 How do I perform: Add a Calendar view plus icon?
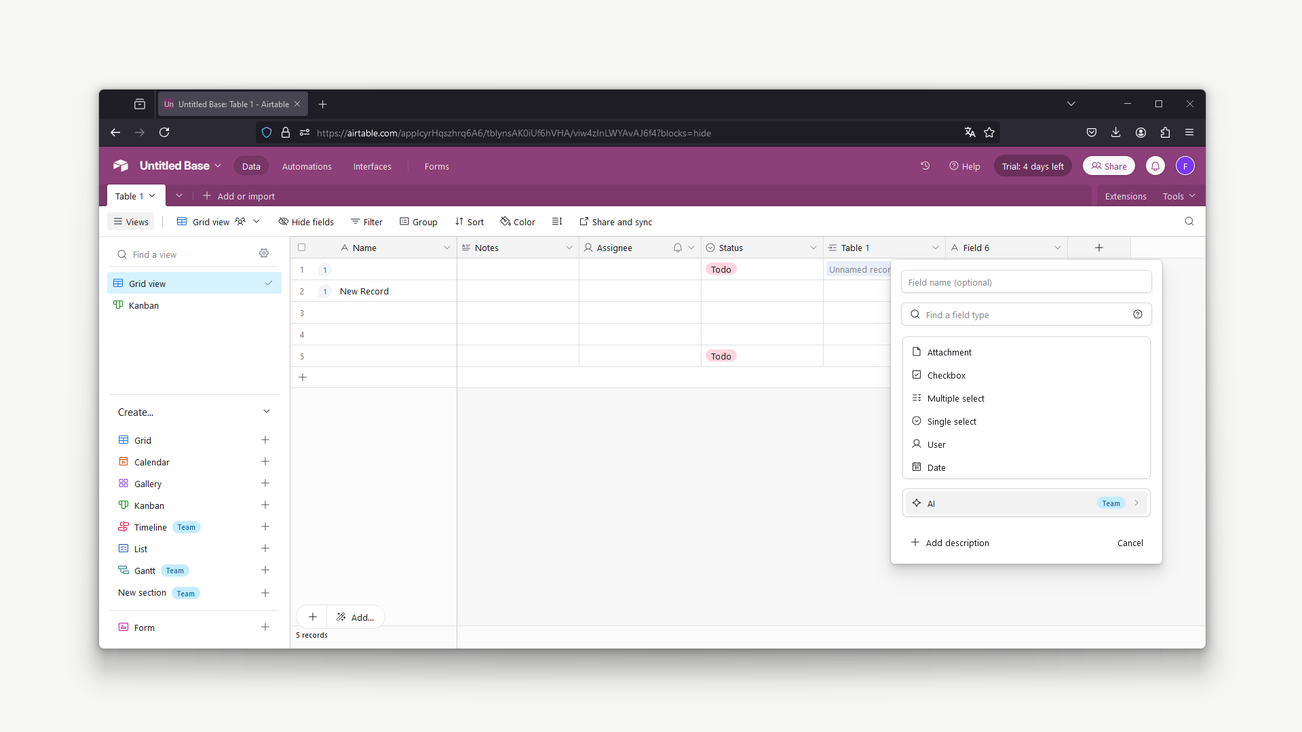265,461
